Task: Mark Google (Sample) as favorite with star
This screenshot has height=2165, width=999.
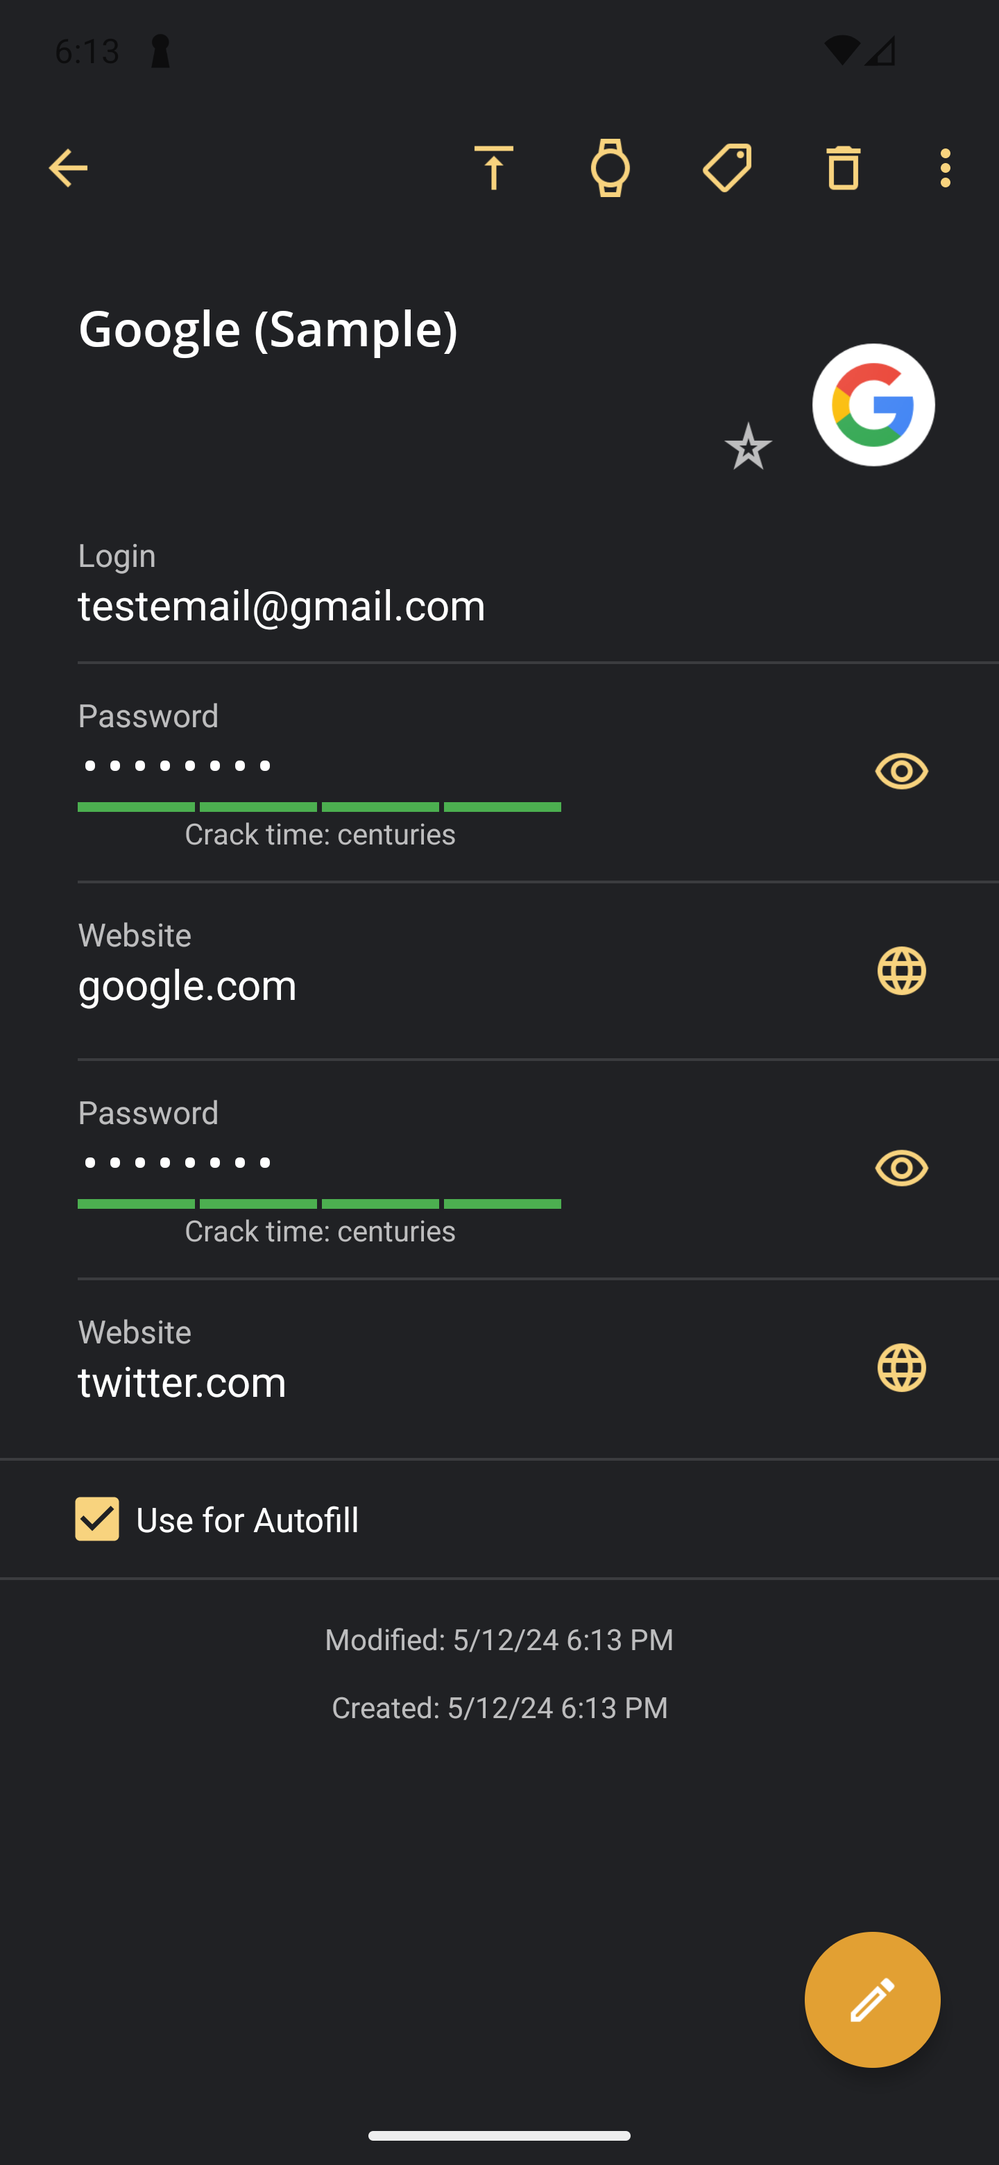Action: [748, 446]
